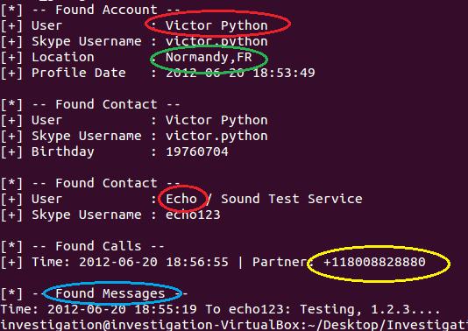Viewport: 468px width, 331px height.
Task: Click the Profile Date 2012-06-20 18:53:49
Action: [240, 73]
